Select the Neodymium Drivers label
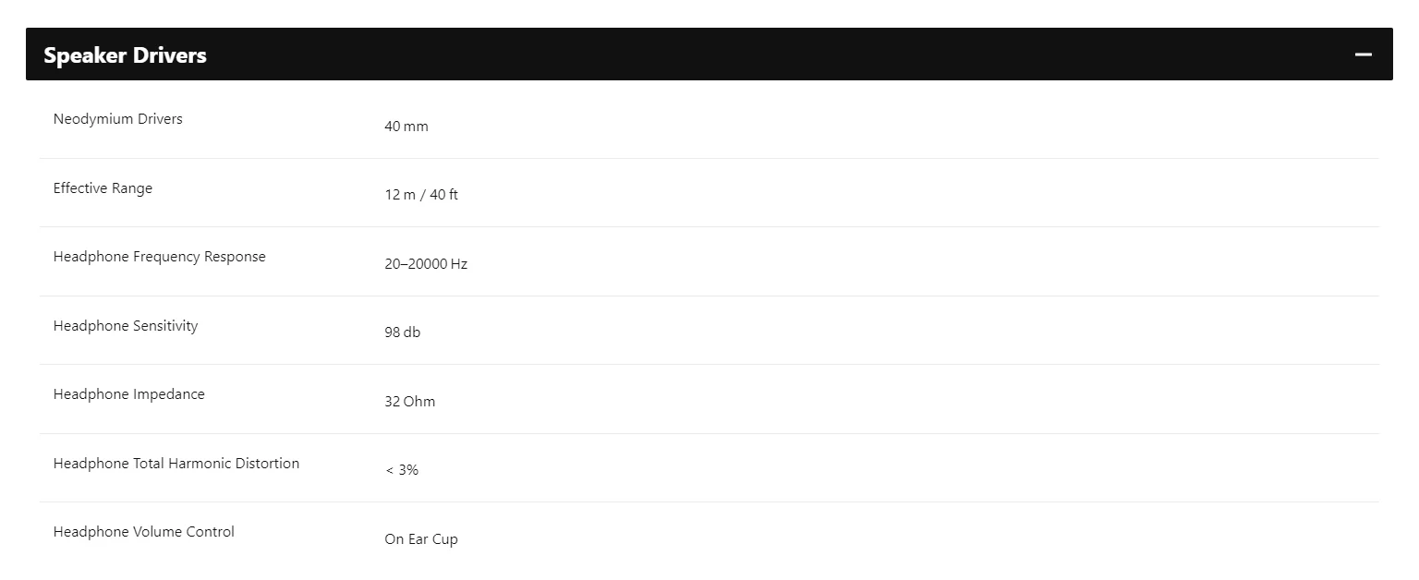This screenshot has width=1419, height=580. coord(118,119)
